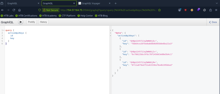Switch to the first GraphiQL tab
Screen dimensions: 220x94
(23, 3)
